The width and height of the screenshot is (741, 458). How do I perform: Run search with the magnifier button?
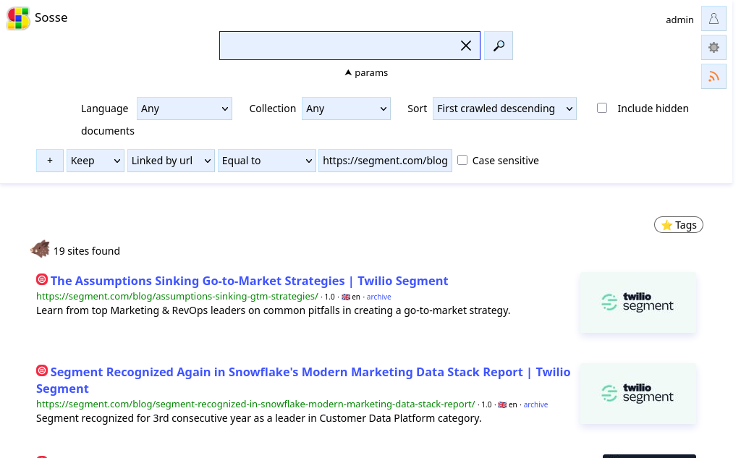[x=499, y=46]
